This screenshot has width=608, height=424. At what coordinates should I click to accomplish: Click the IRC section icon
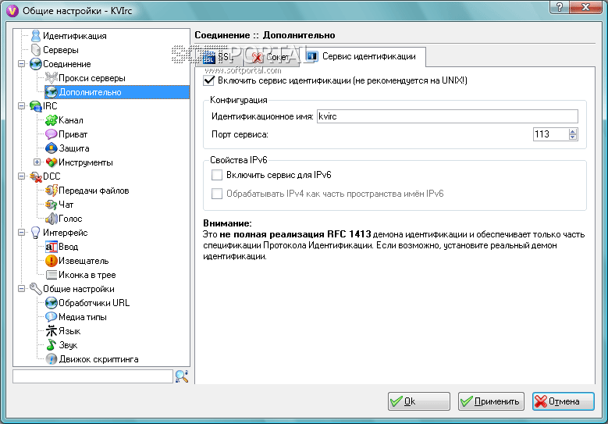36,106
